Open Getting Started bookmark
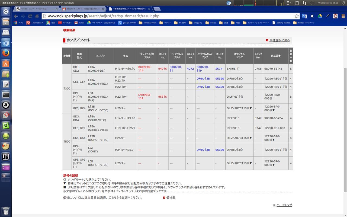Screen dimensions: 347x217 [x=281, y=23]
